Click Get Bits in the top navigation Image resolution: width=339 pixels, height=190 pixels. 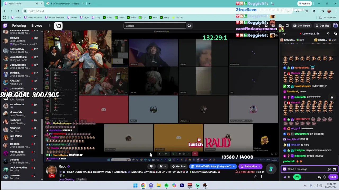[322, 26]
